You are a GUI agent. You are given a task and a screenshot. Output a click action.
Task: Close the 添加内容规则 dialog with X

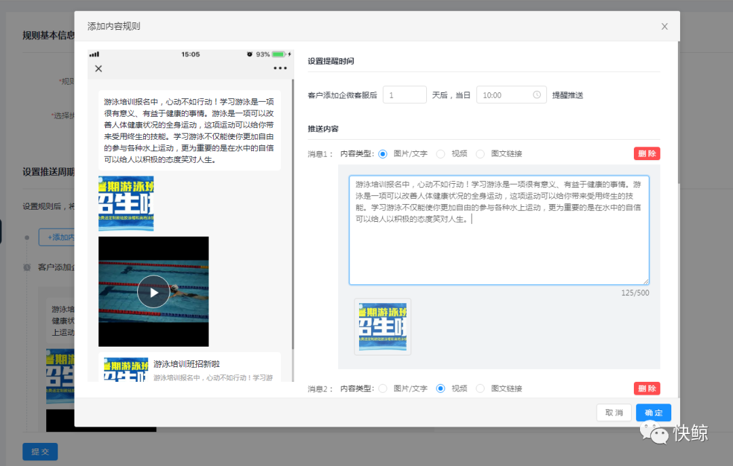664,26
